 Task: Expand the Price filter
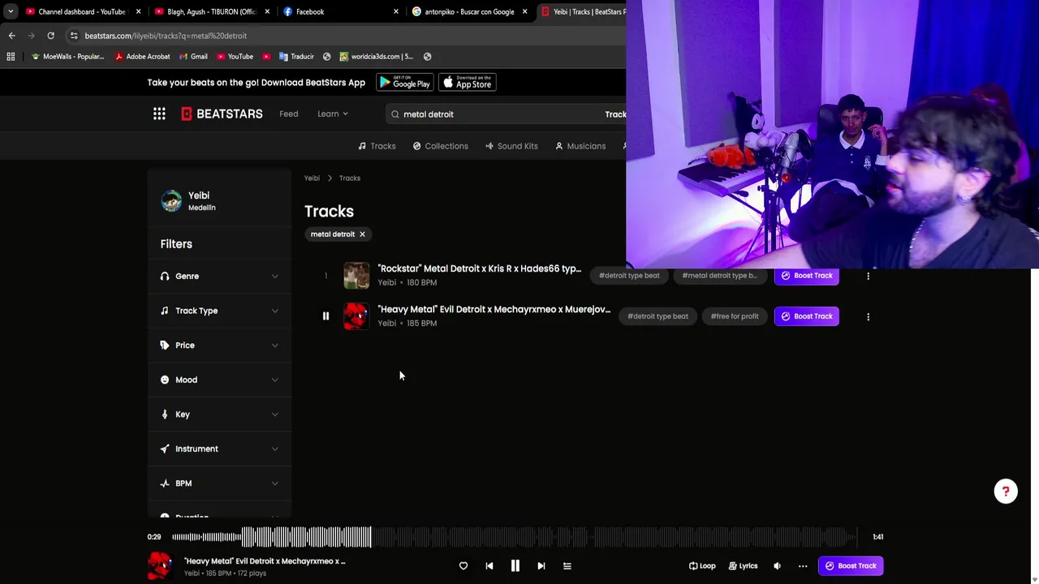pyautogui.click(x=219, y=346)
